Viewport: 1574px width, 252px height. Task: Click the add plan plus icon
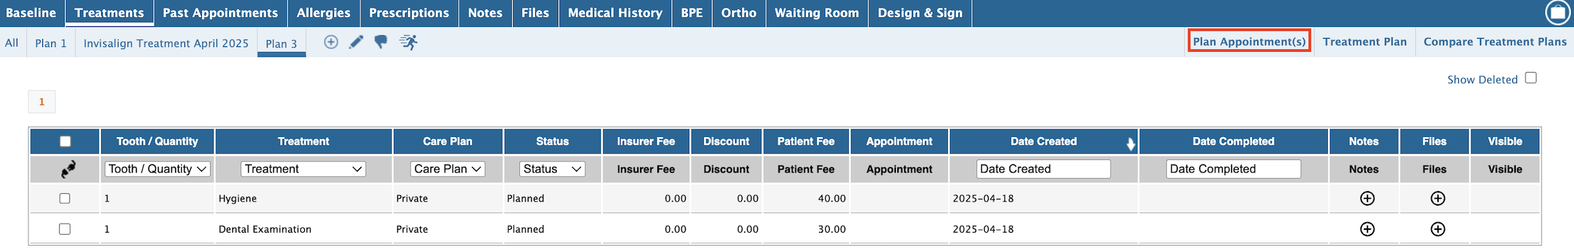331,42
